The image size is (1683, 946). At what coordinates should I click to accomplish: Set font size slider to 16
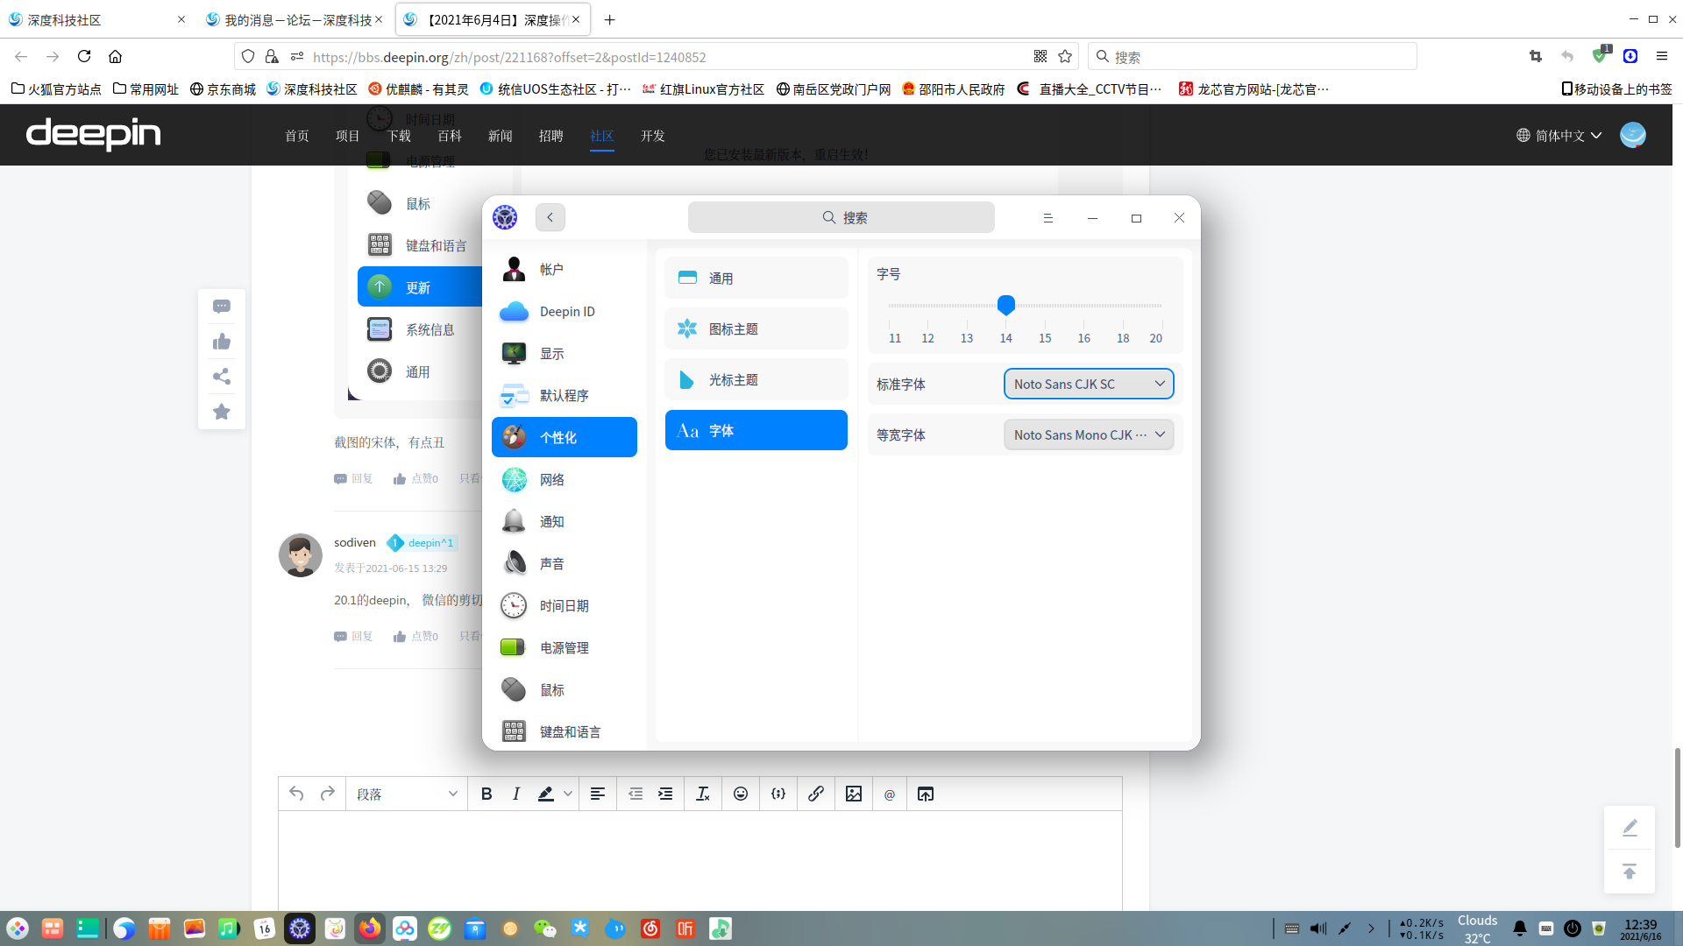1084,306
